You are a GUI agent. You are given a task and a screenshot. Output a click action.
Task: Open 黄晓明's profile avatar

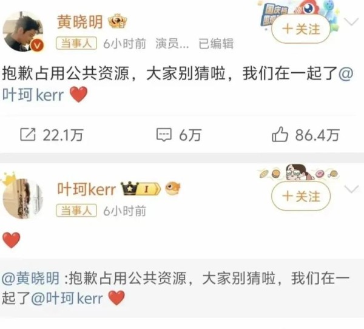click(x=23, y=32)
